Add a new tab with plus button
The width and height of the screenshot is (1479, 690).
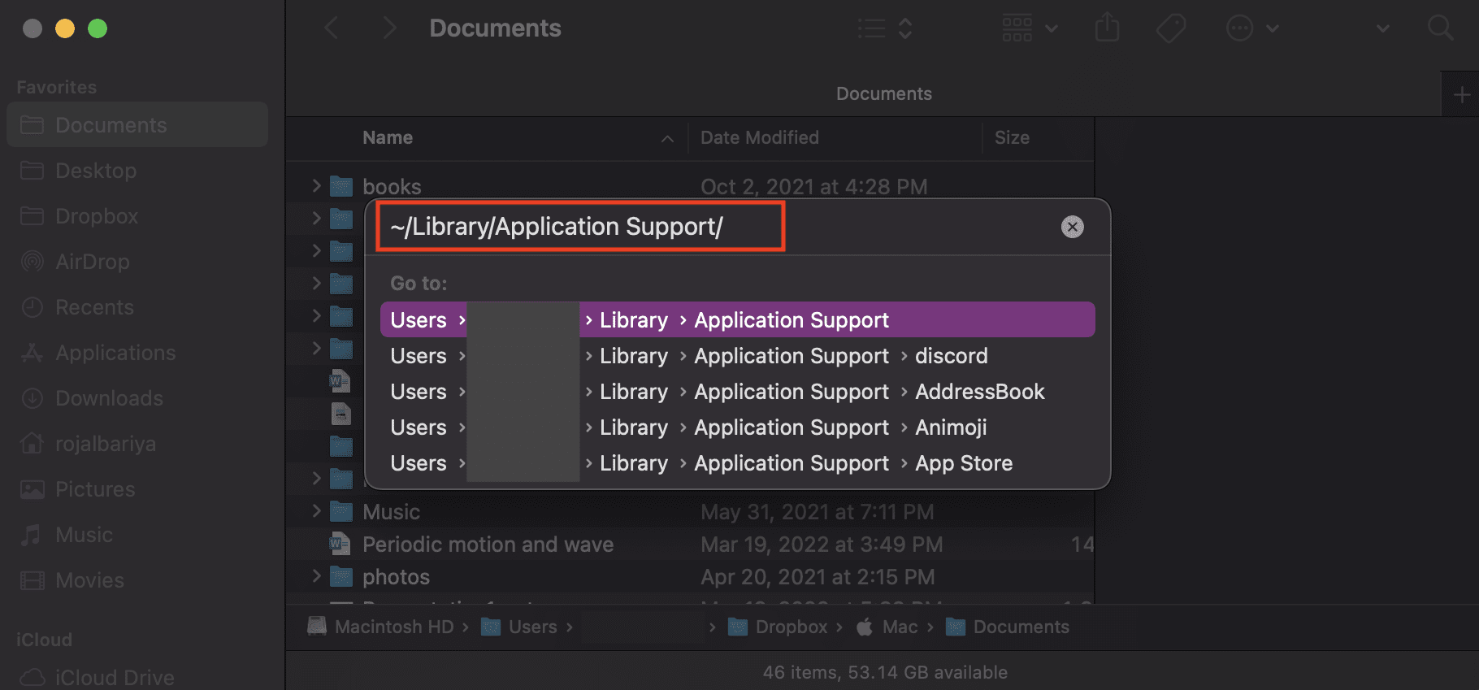pos(1462,95)
